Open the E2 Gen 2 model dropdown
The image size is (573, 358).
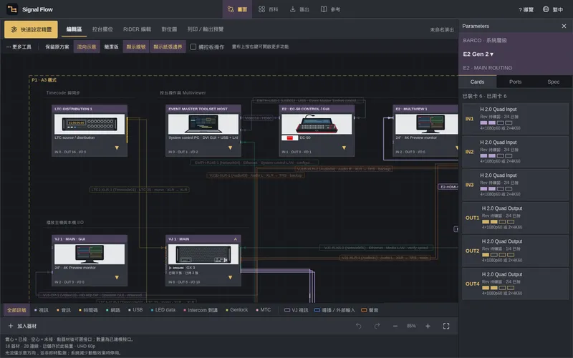tap(478, 54)
